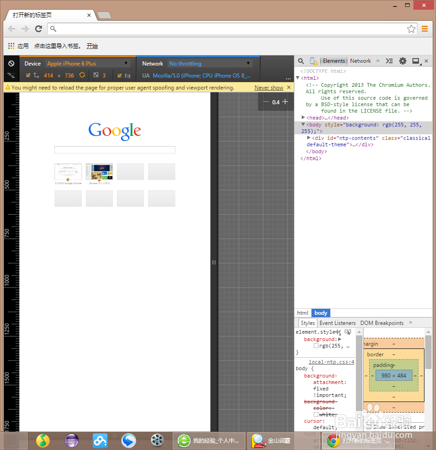436x450 pixels.
Task: Open the DOM Breakpoints tab
Action: point(382,323)
